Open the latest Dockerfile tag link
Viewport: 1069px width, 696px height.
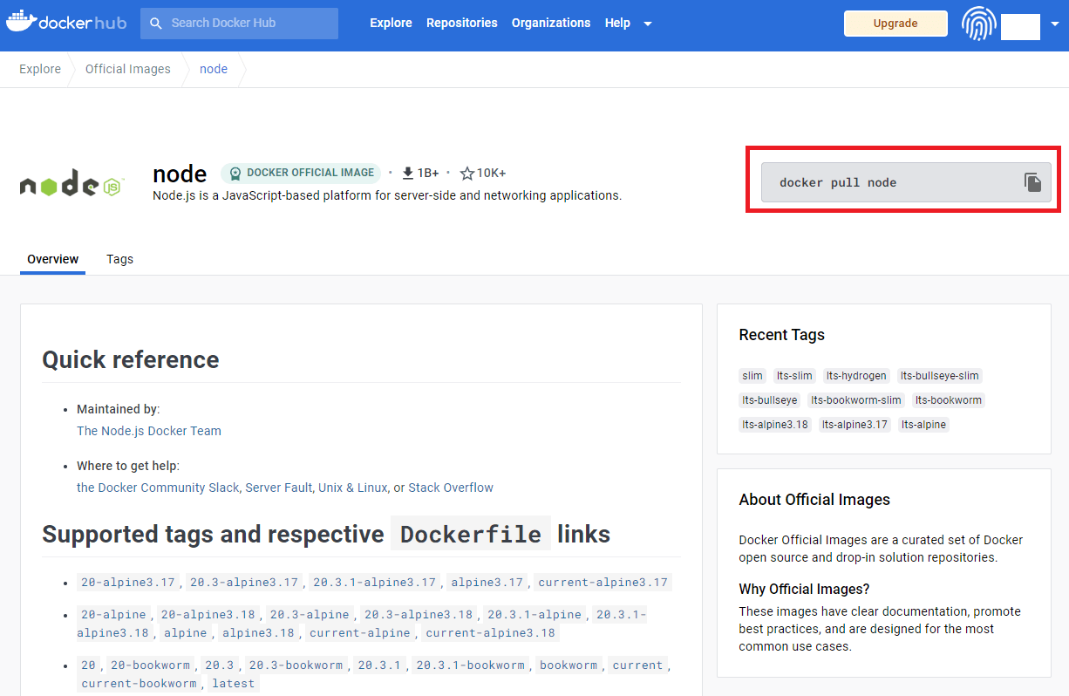click(x=234, y=684)
